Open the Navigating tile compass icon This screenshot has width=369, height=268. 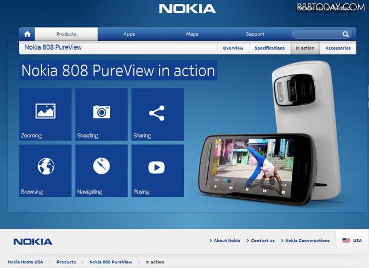[x=101, y=166]
